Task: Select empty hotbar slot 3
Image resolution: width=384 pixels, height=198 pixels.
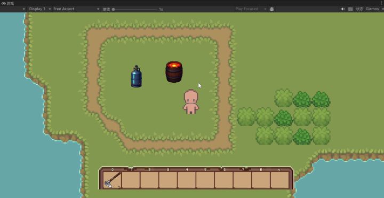Action: pyautogui.click(x=168, y=180)
